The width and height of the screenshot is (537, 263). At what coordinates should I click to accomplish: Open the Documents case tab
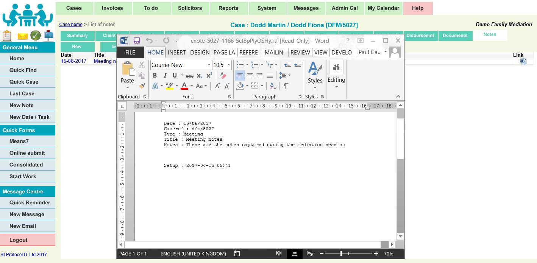455,36
